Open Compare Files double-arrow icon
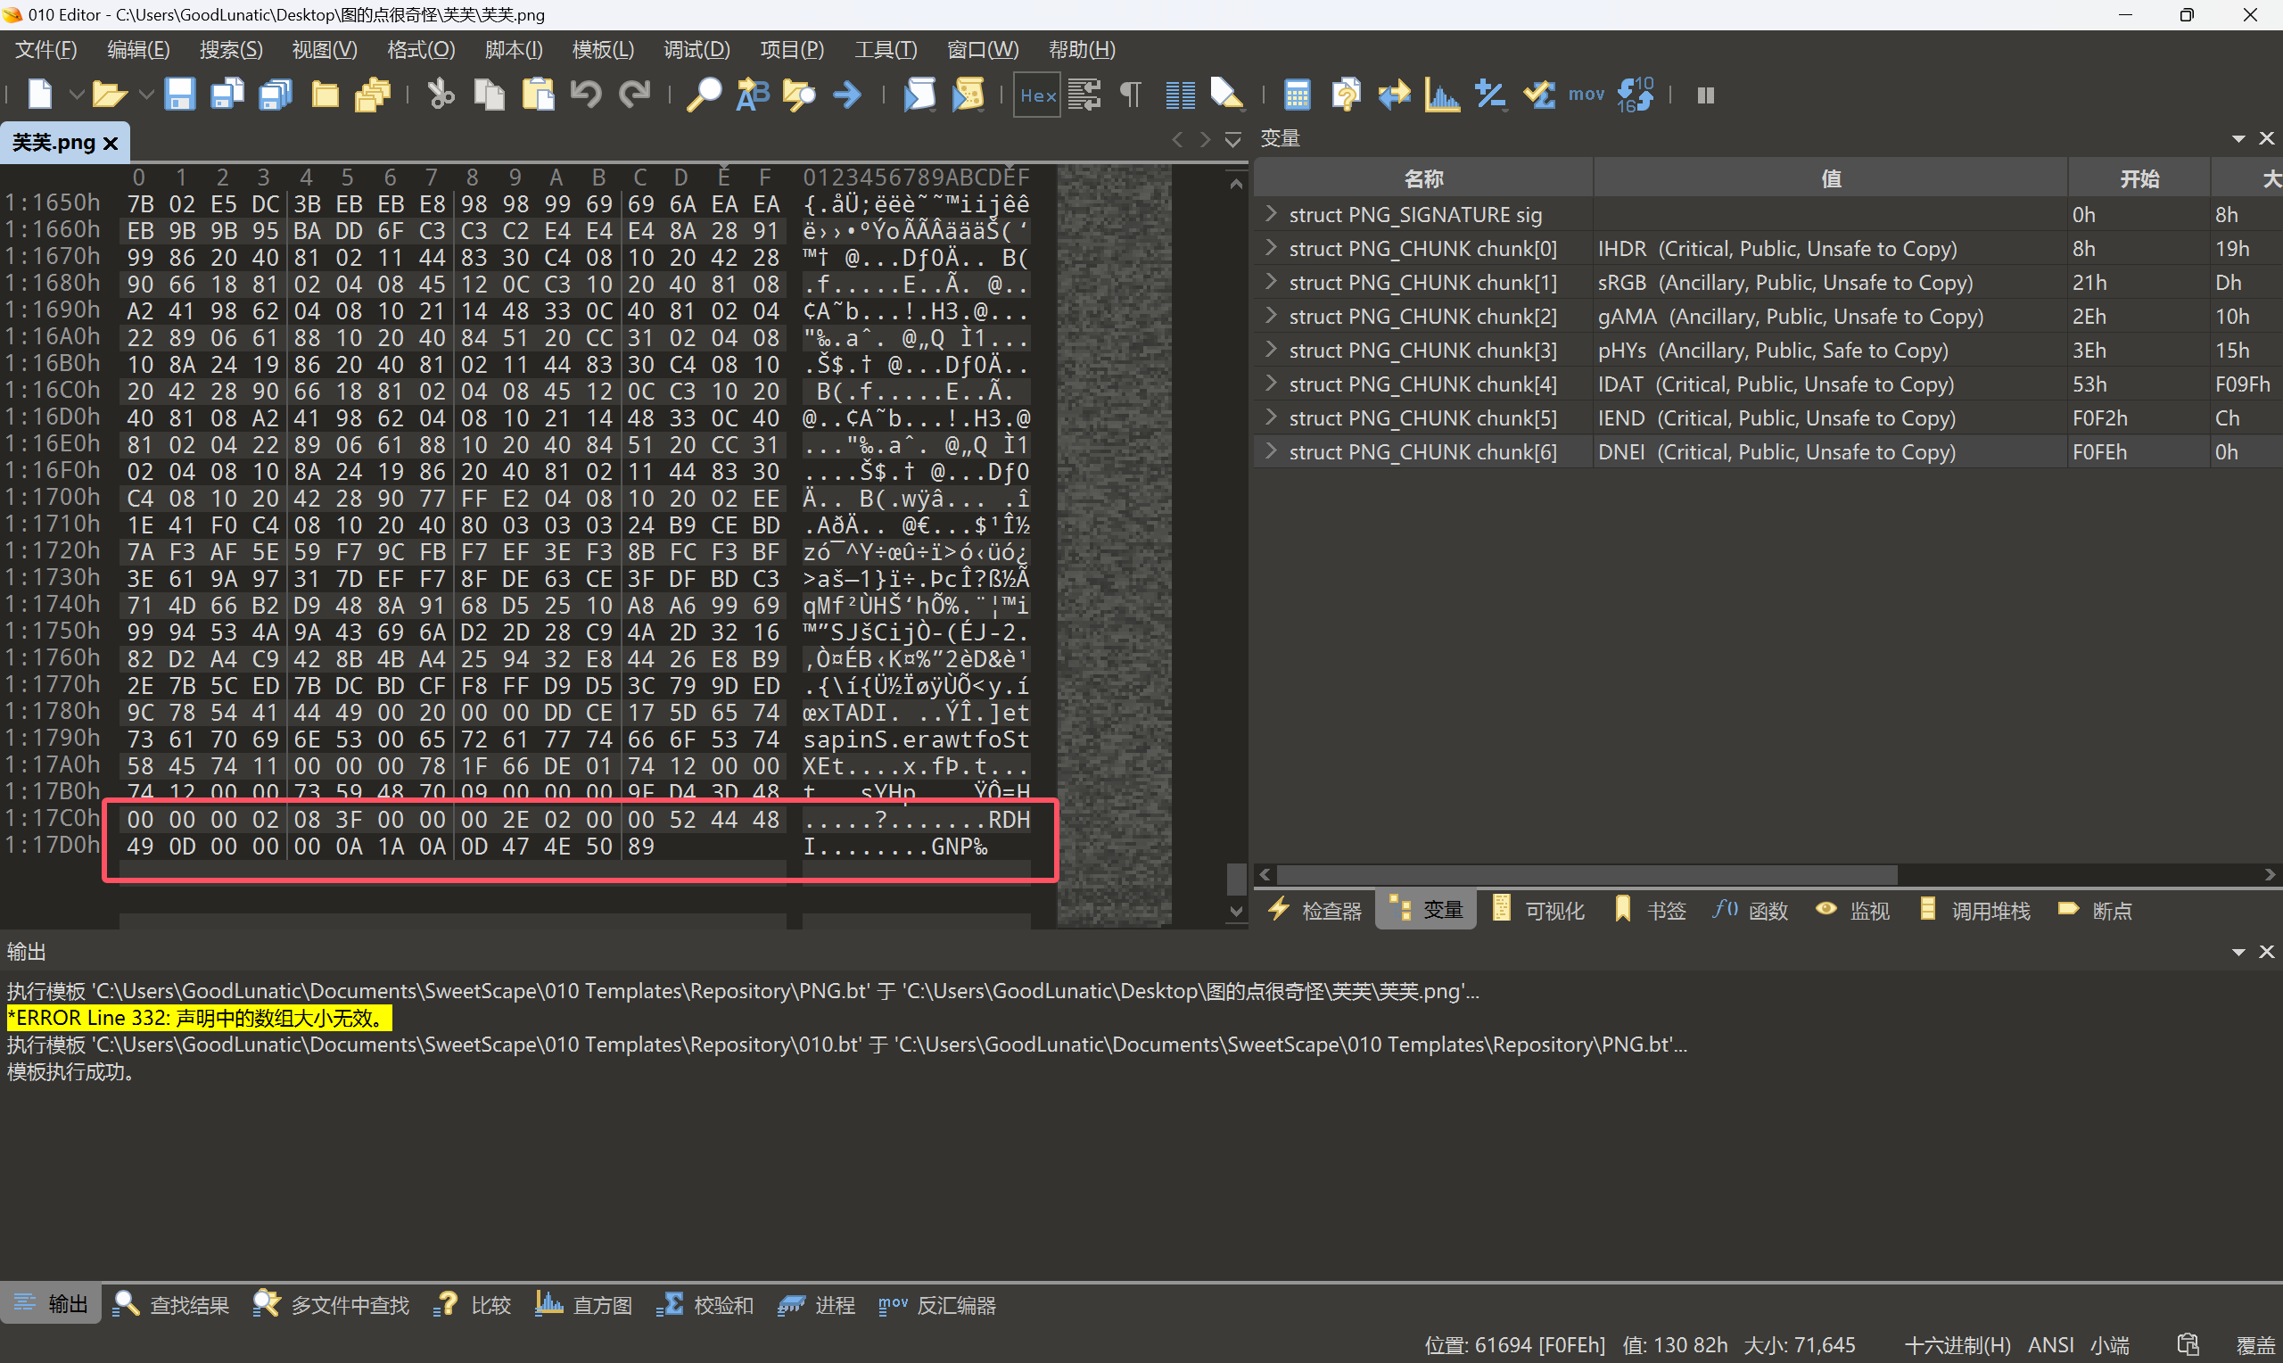Viewport: 2283px width, 1363px height. tap(1395, 95)
